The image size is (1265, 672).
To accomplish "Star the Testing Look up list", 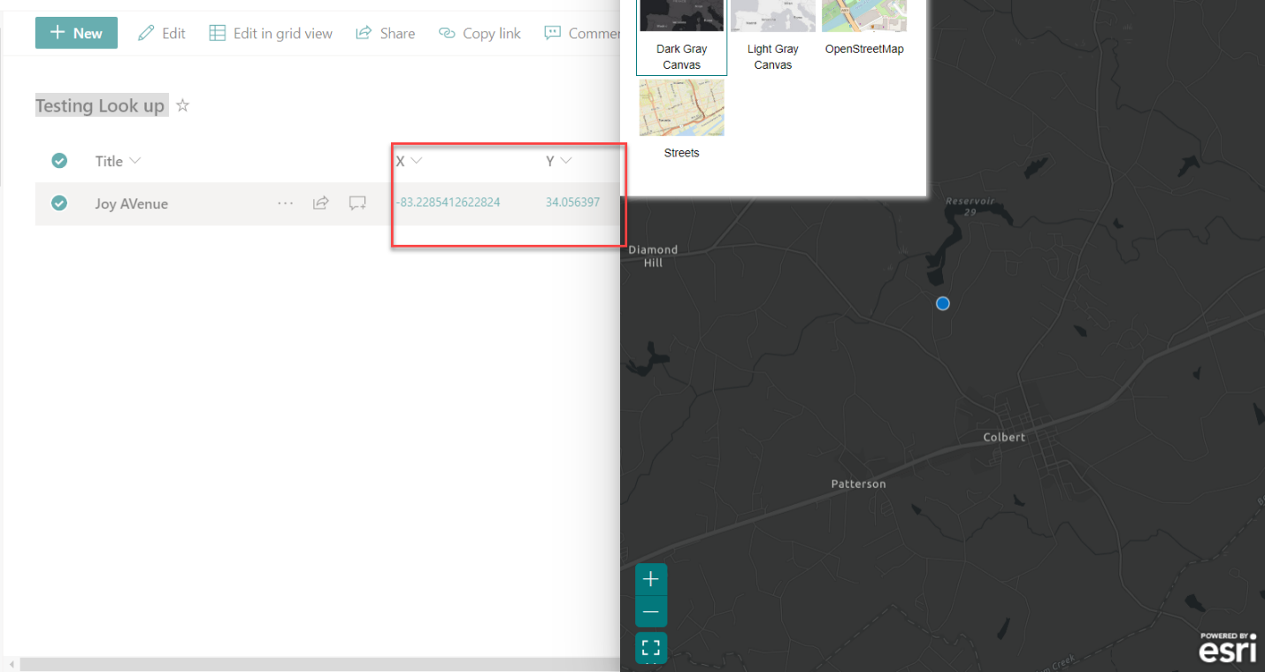I will tap(182, 105).
